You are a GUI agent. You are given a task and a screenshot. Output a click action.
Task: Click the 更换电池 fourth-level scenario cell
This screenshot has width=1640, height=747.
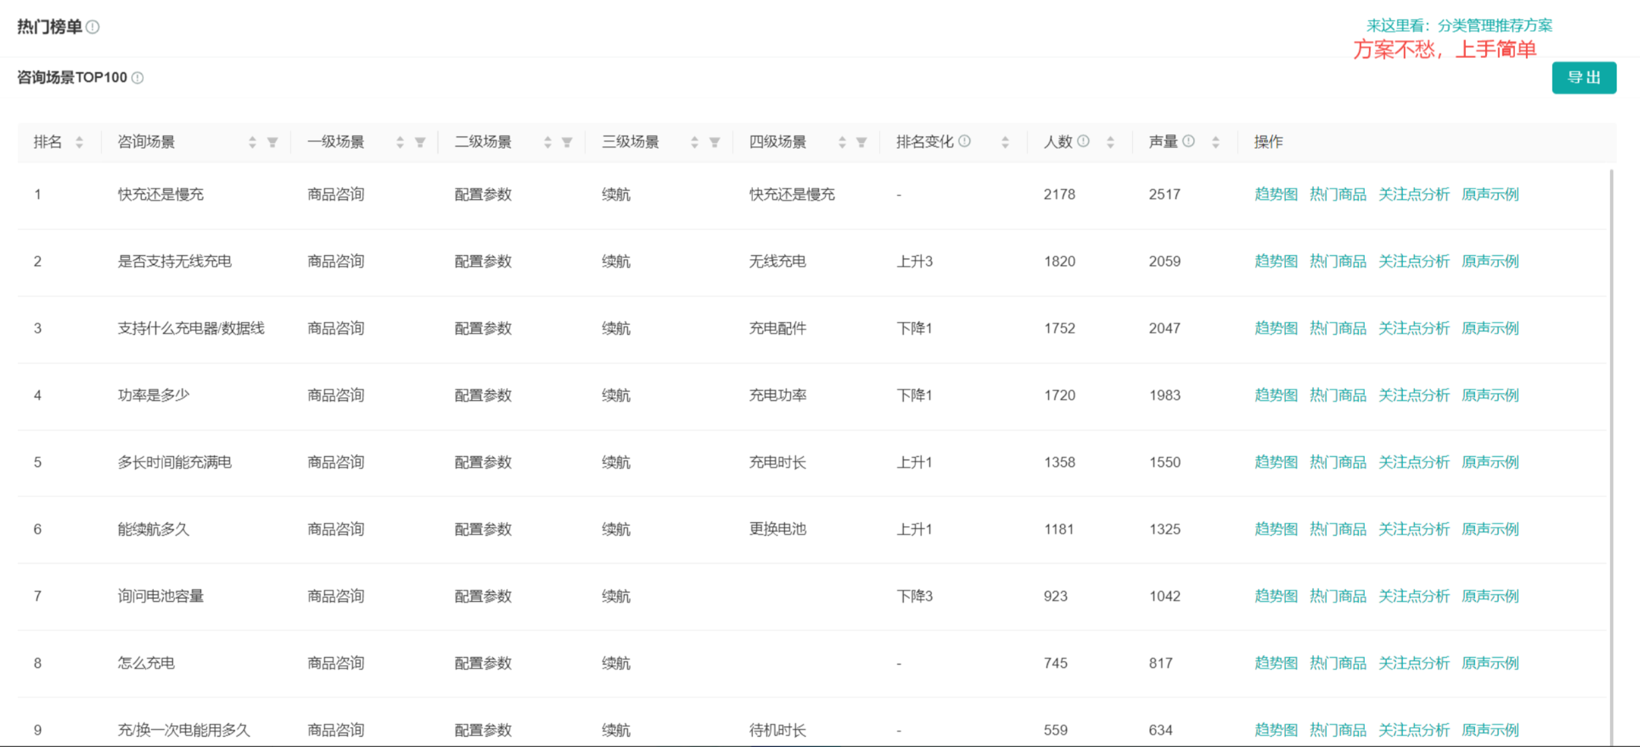778,529
